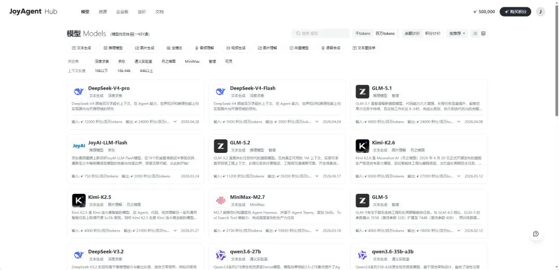Screen dimensions: 559x270
Task: Switch pricing to 积分计价
Action: click(433, 34)
